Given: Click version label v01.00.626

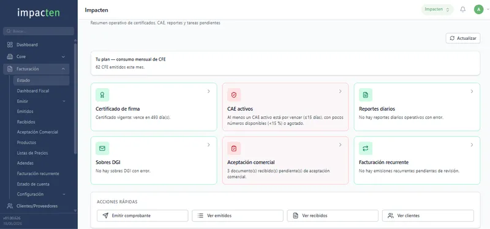Looking at the screenshot, I should coord(12,218).
